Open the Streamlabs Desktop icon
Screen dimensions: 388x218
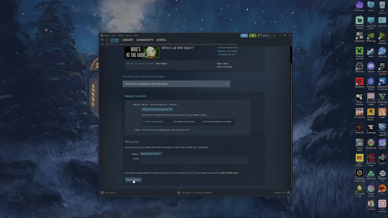[x=360, y=23]
